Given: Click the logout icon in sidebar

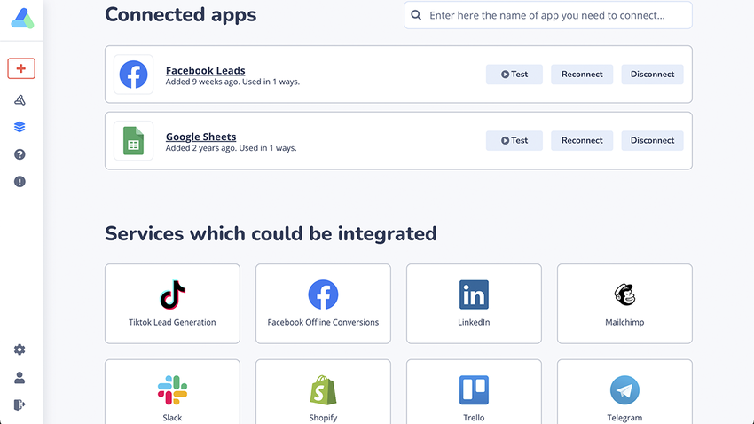Looking at the screenshot, I should coord(20,404).
